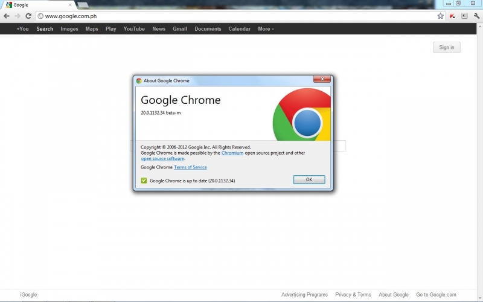Open the Terms of Service link
The width and height of the screenshot is (483, 302).
pos(190,167)
